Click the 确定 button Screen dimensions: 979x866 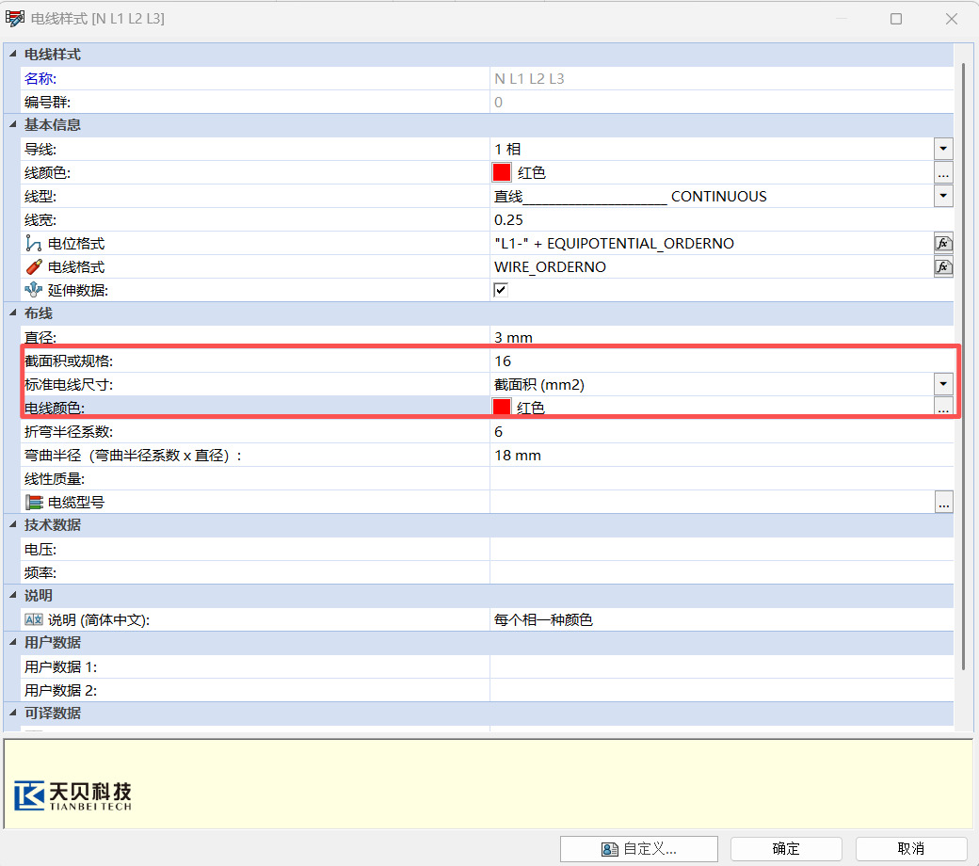pos(785,848)
